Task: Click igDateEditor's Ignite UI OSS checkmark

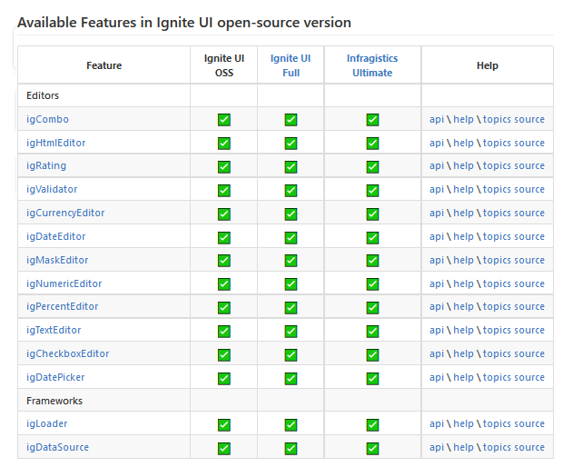Action: point(224,237)
